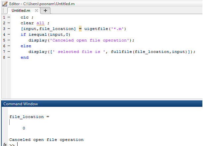Click the Command Window title bar
Image resolution: width=203 pixels, height=146 pixels.
click(x=102, y=104)
